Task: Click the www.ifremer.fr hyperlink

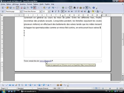Action: click(x=45, y=61)
